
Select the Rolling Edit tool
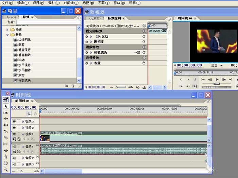[x=6, y=125]
